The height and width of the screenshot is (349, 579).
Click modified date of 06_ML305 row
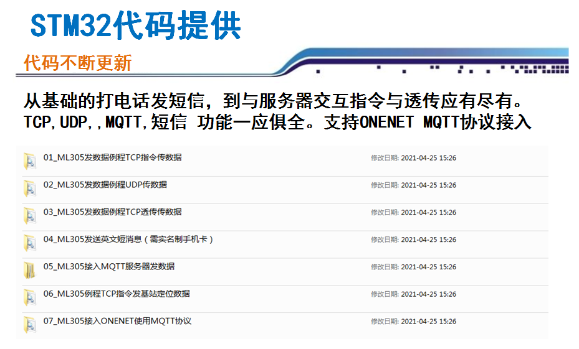click(414, 294)
